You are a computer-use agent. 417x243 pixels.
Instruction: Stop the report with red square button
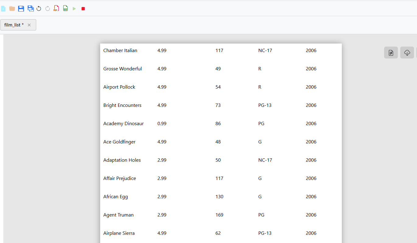[x=83, y=9]
